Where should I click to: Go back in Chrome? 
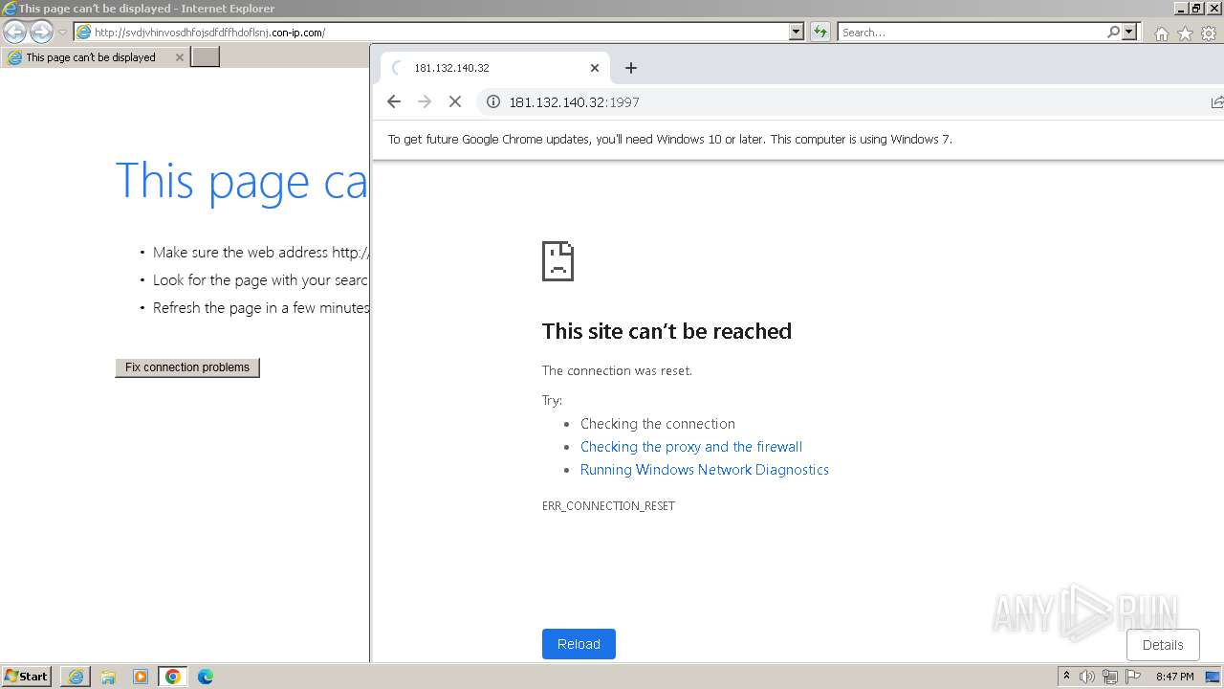coord(394,101)
